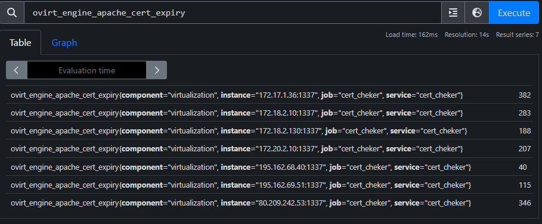
Task: Select the series for instance 195.162.69.51:1337
Action: 271,185
